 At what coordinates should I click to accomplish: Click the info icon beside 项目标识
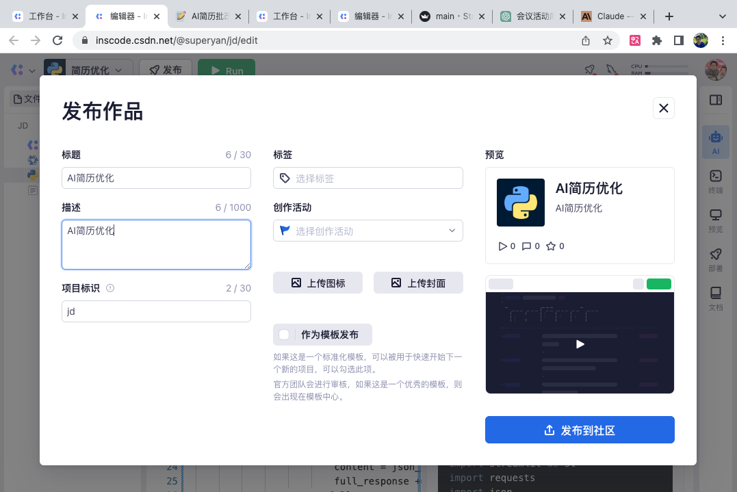pos(110,288)
